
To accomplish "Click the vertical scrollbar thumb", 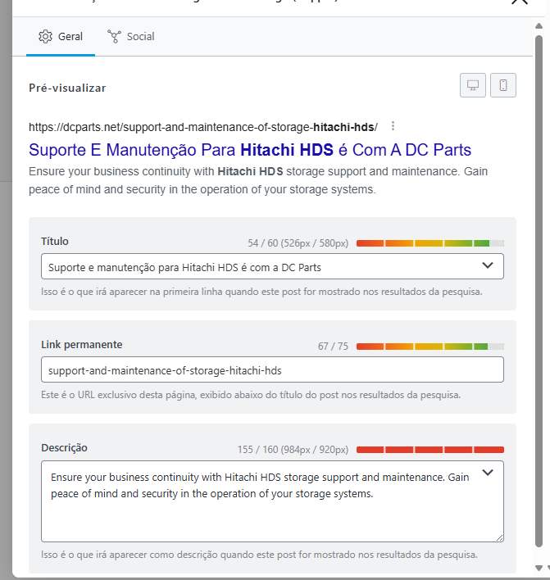I will tap(539, 291).
